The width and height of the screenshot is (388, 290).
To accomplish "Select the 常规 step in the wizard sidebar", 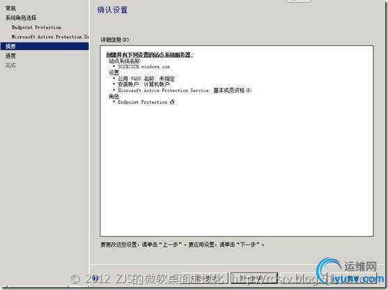I will (x=10, y=8).
